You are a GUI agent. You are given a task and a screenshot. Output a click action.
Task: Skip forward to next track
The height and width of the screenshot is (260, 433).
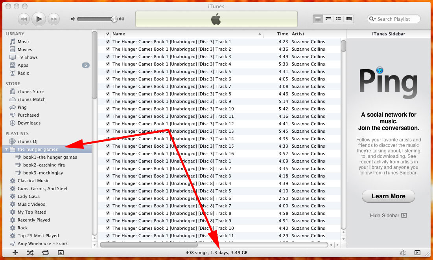53,19
